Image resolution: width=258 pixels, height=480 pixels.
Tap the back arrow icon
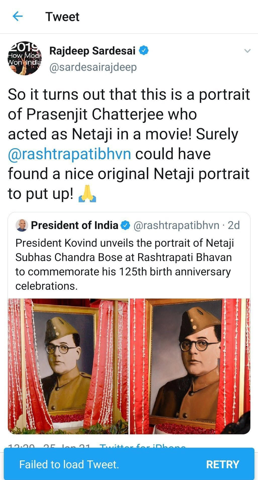pos(18,17)
